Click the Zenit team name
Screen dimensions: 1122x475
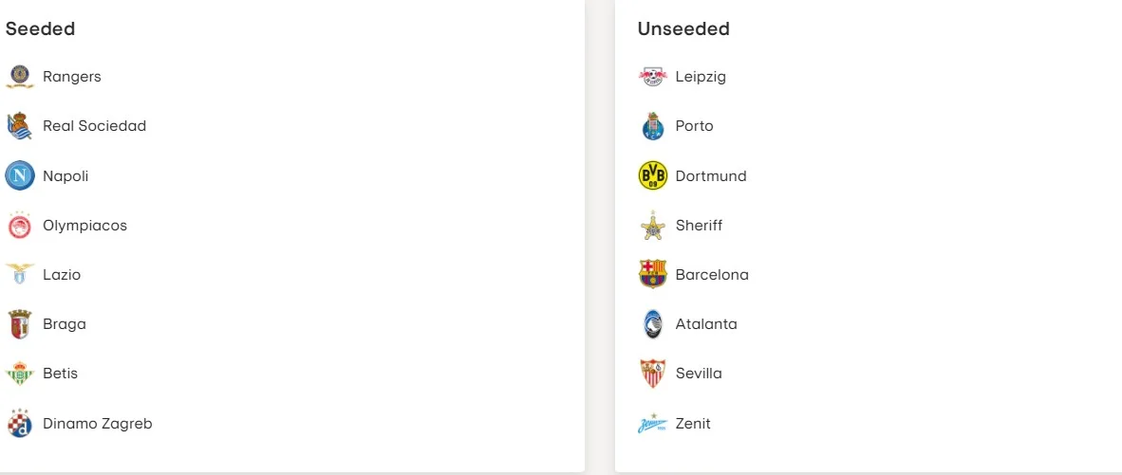pyautogui.click(x=693, y=424)
